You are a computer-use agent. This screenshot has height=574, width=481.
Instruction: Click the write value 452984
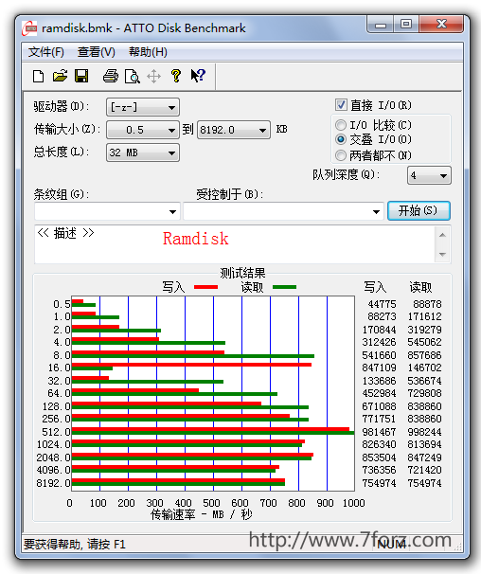(x=379, y=393)
